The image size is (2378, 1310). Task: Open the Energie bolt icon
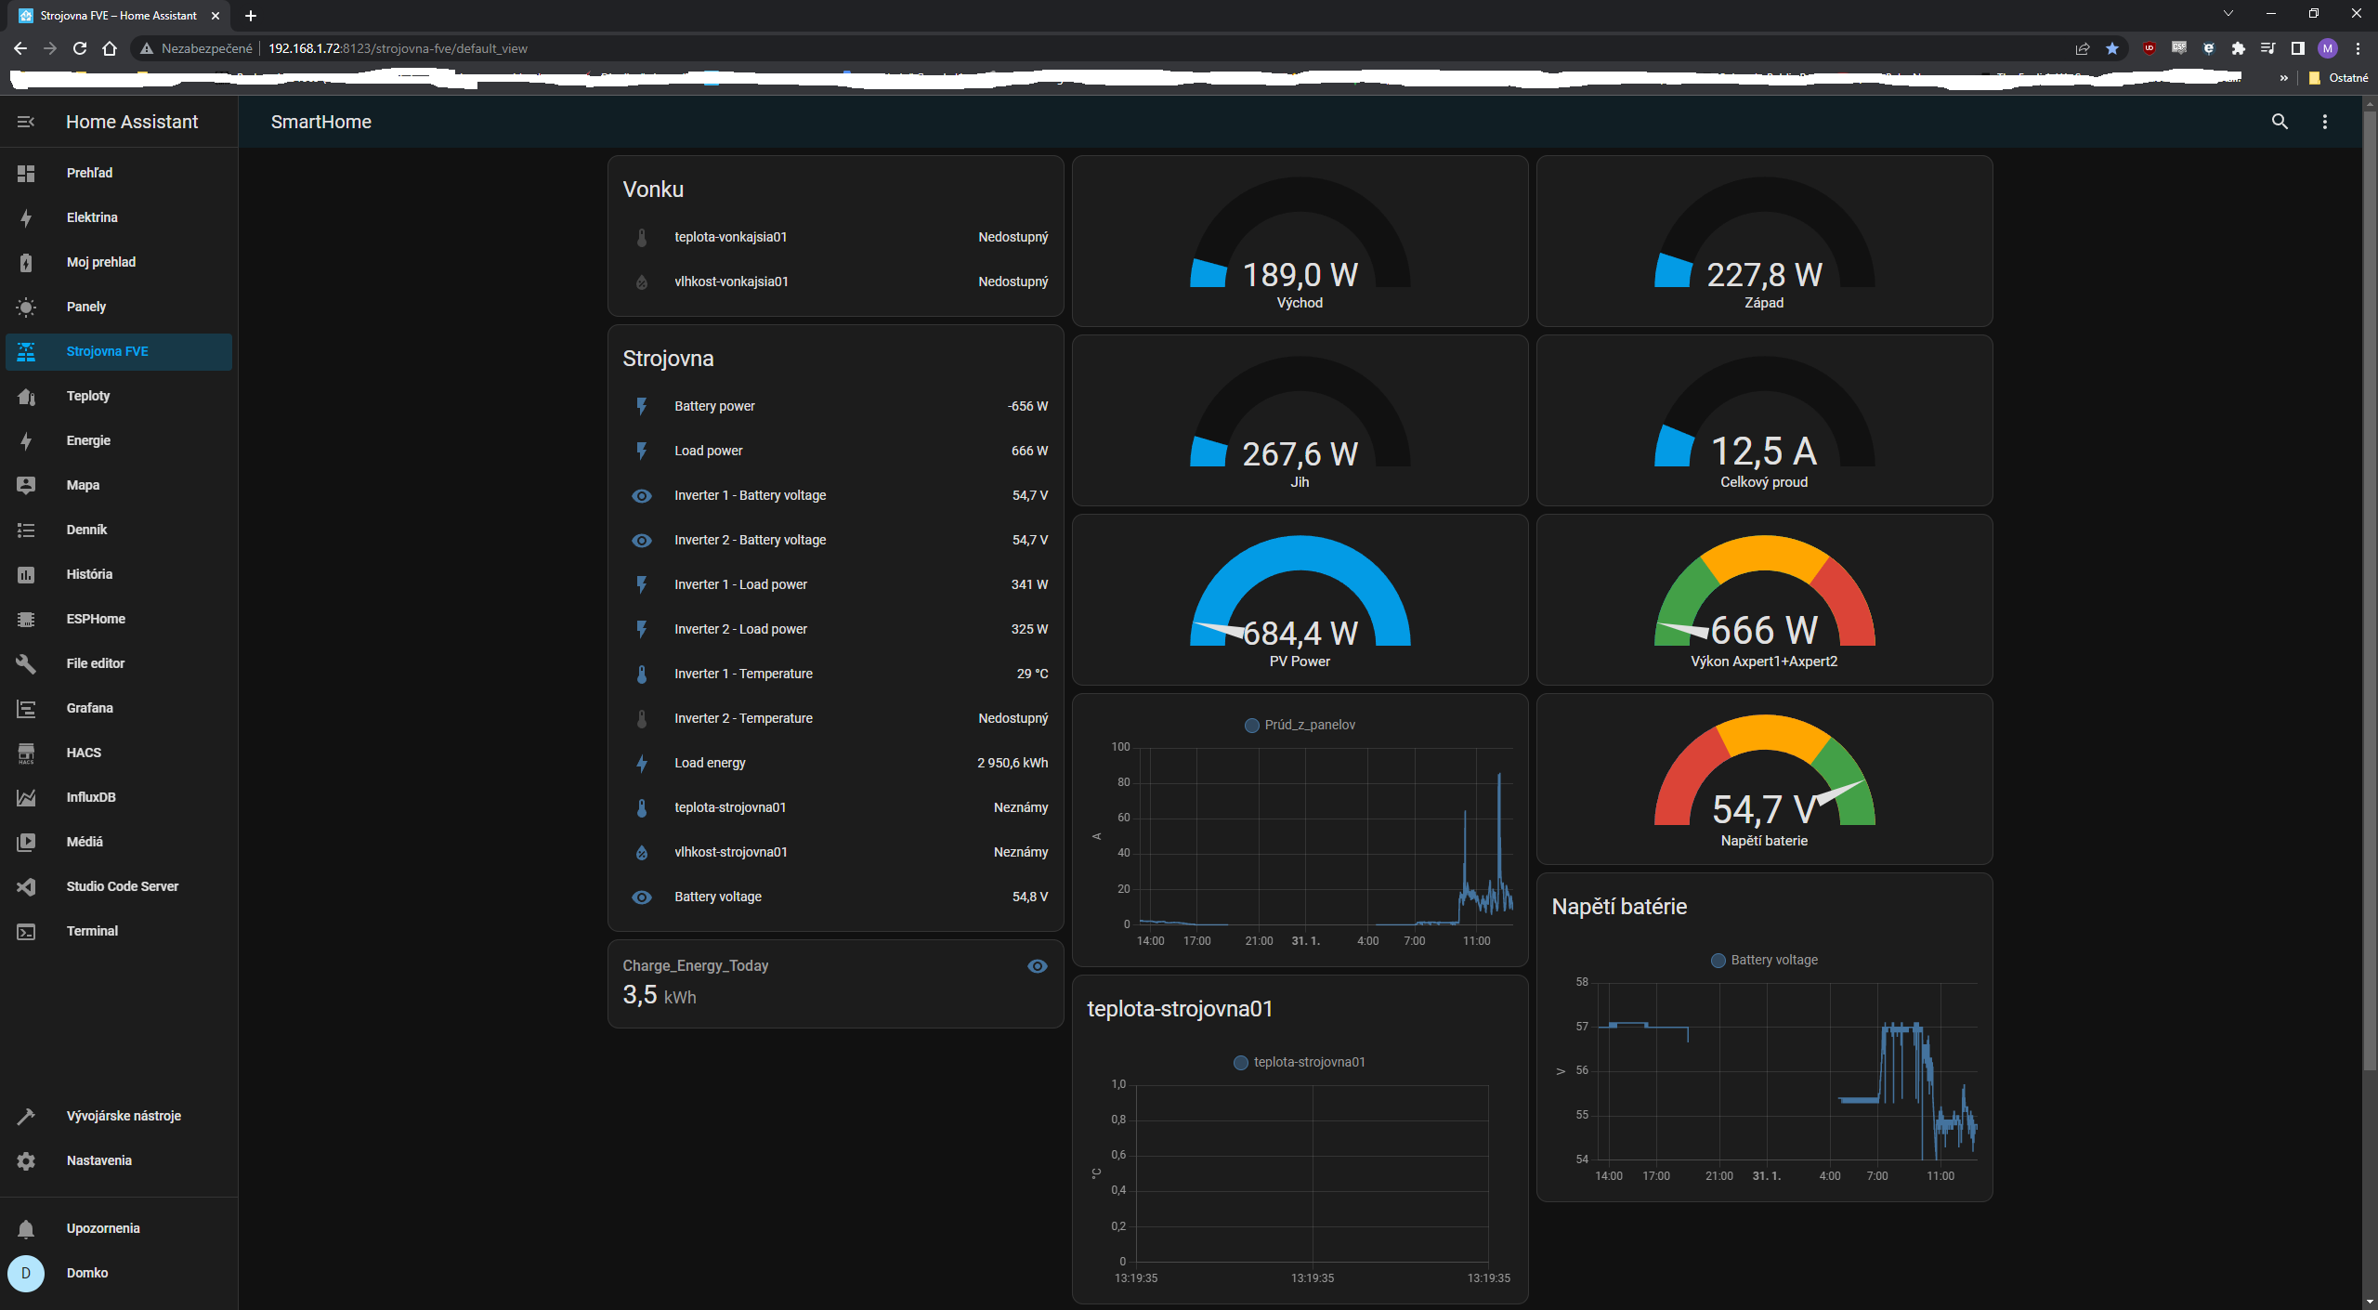[26, 440]
